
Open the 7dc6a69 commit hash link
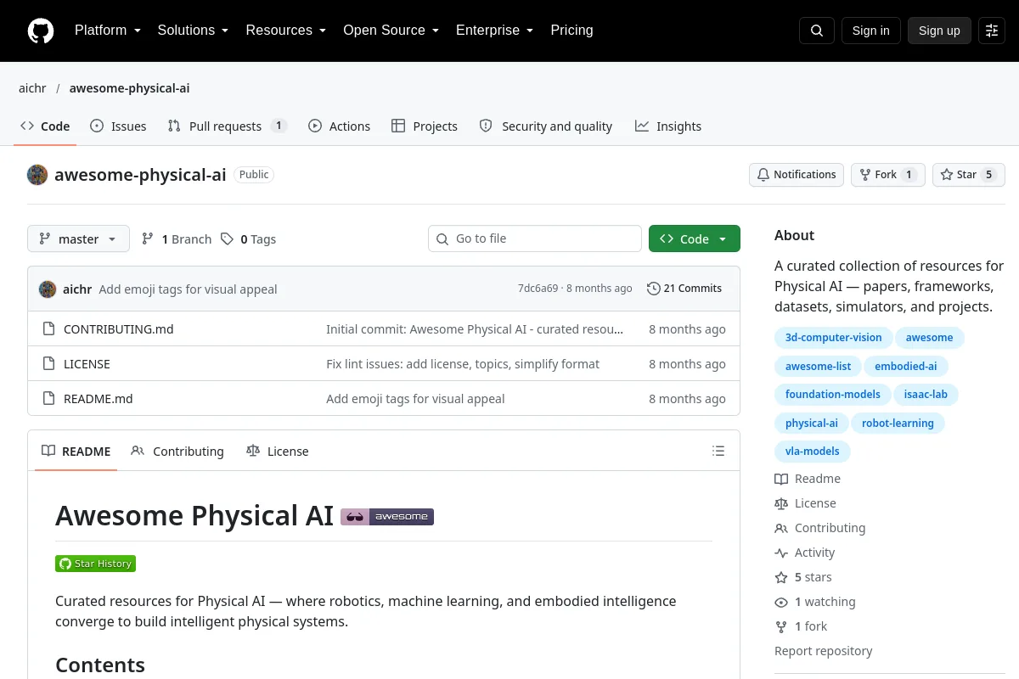(x=538, y=289)
